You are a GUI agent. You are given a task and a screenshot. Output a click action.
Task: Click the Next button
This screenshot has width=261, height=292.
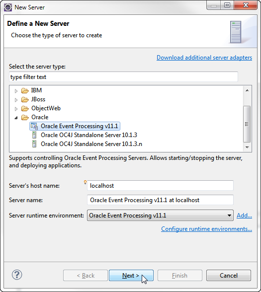(131, 276)
